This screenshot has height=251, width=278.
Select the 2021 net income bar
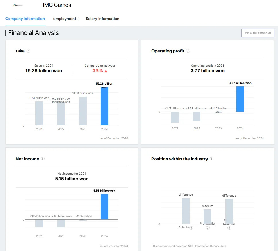[39, 223]
